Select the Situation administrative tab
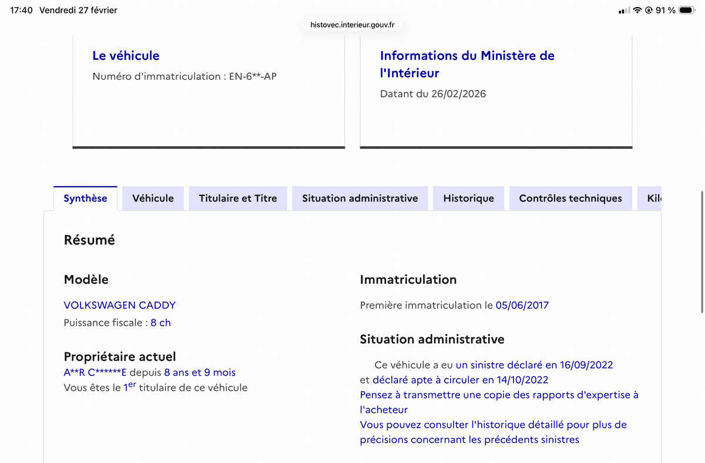 (360, 199)
